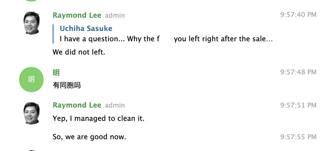Open Uchiha Sasuke's name in the quoted reply
Viewport: 336px width, 151px height.
pos(86,28)
